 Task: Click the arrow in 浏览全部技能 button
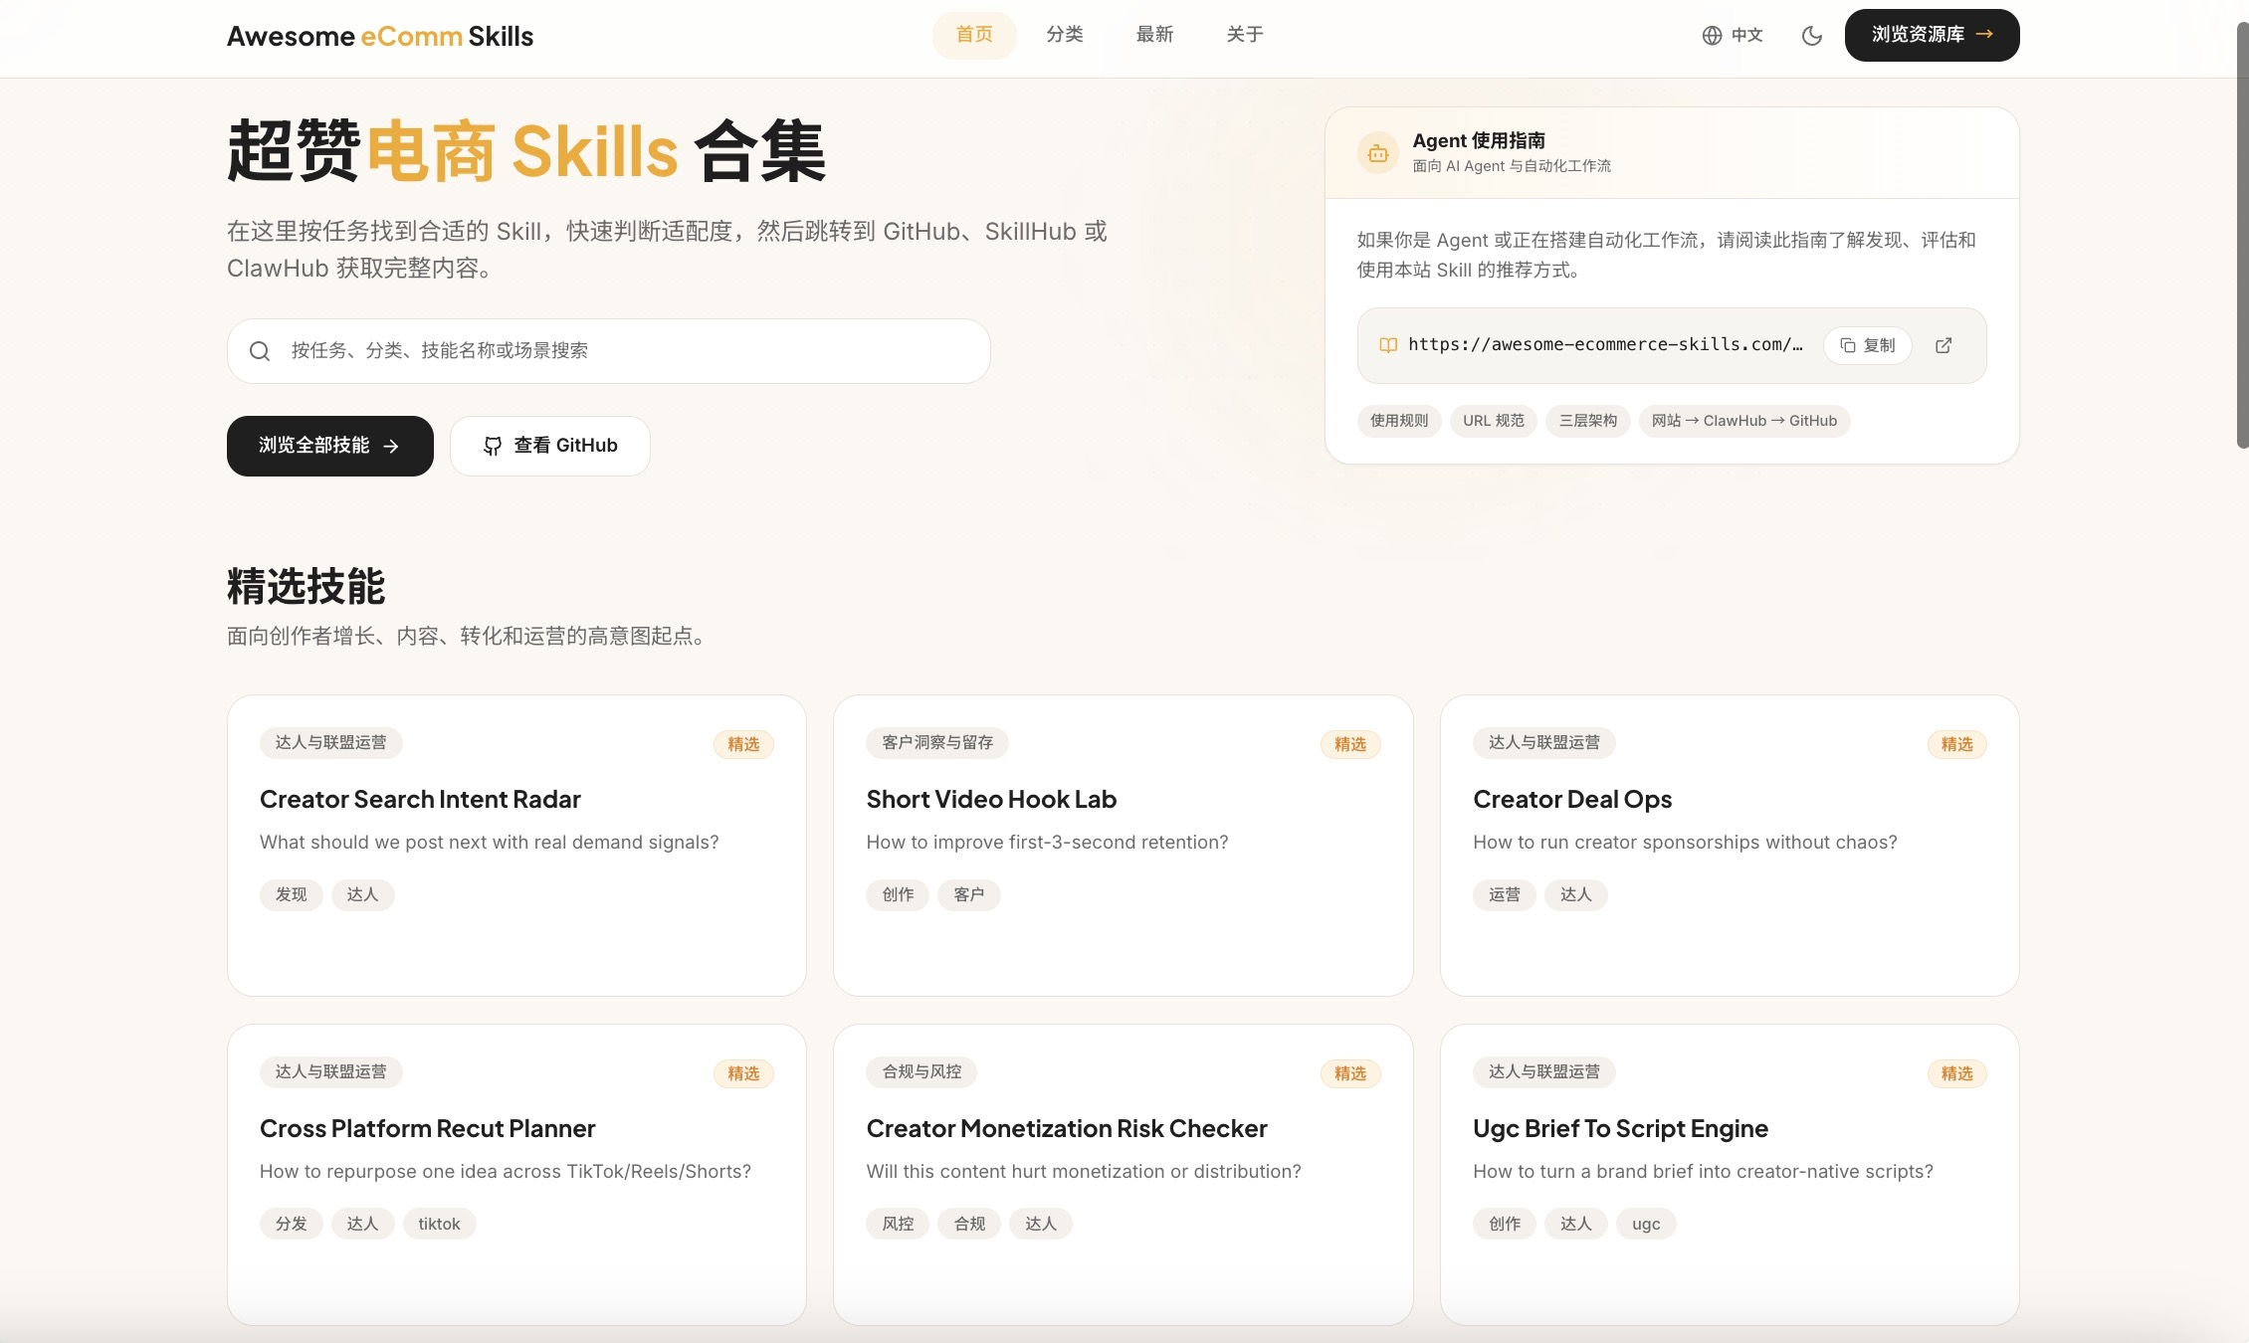point(392,446)
